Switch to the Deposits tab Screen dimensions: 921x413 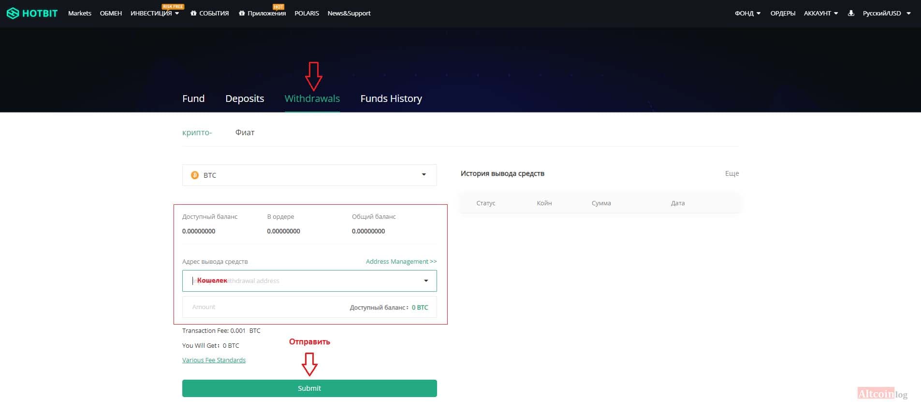coord(245,99)
